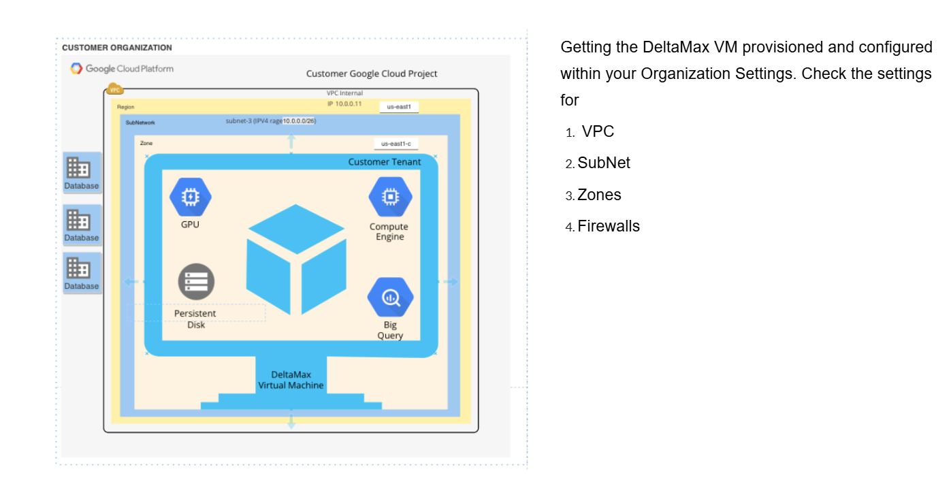Viewport: 951px width, 482px height.
Task: Click the DeltaMax Virtual Machine label
Action: coord(291,380)
